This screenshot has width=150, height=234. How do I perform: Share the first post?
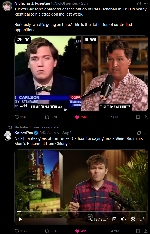tap(146, 117)
